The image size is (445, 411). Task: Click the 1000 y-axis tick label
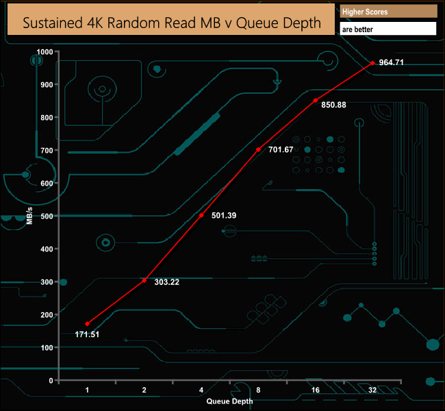[44, 51]
